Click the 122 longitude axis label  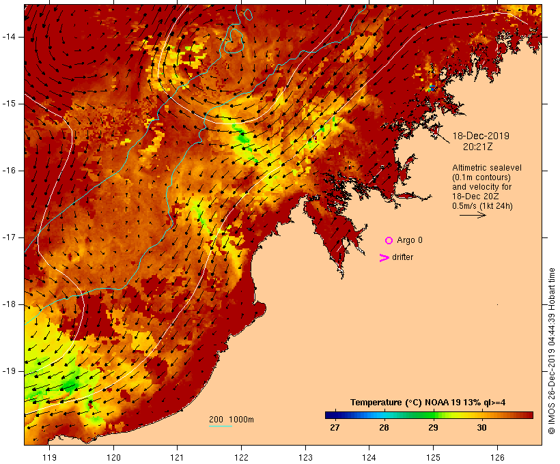242,457
